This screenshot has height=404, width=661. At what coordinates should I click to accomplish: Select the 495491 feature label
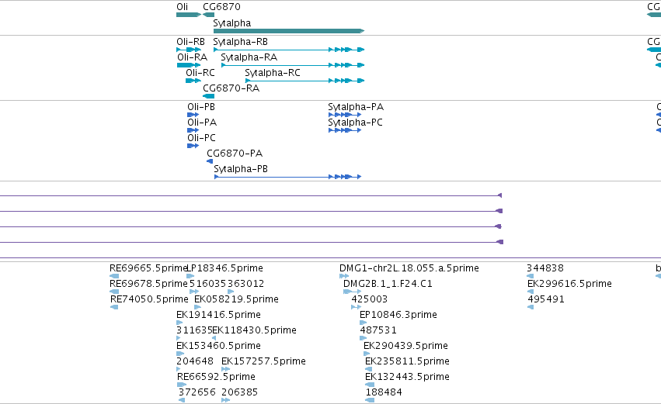point(546,299)
